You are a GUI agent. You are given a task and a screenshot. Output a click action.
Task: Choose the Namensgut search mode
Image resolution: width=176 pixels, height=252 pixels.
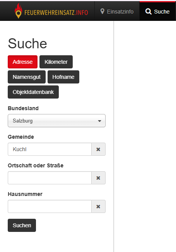(x=27, y=77)
